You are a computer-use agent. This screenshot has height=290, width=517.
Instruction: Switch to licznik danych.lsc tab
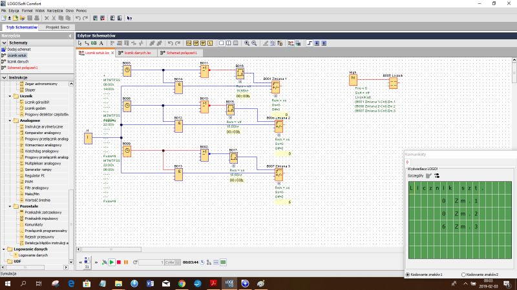[136, 53]
